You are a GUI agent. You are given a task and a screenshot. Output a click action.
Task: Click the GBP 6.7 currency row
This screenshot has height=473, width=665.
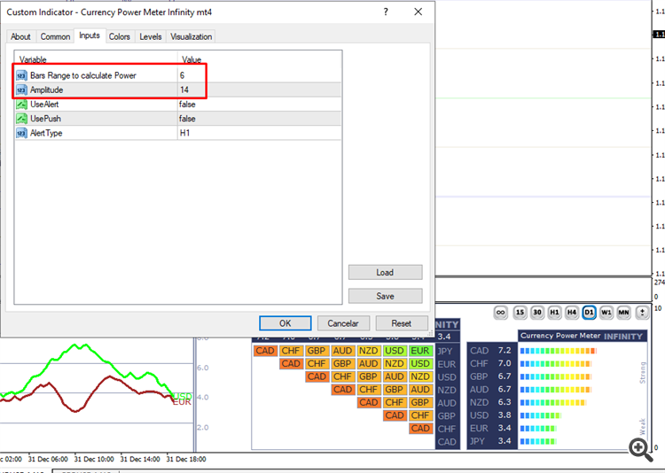[490, 376]
